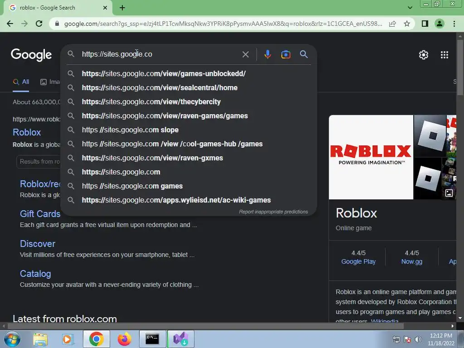
Task: Open Chrome's three-dot menu
Action: pos(454,24)
